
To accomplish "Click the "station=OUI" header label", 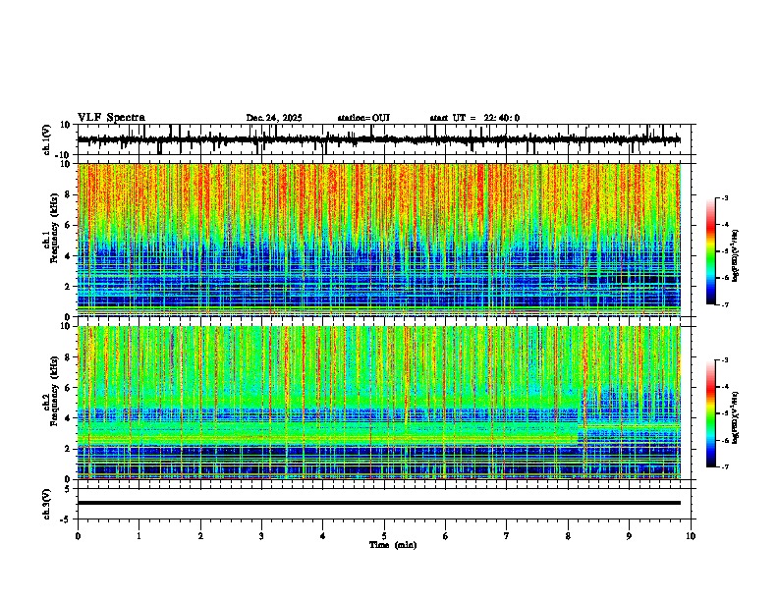I will tap(363, 118).
